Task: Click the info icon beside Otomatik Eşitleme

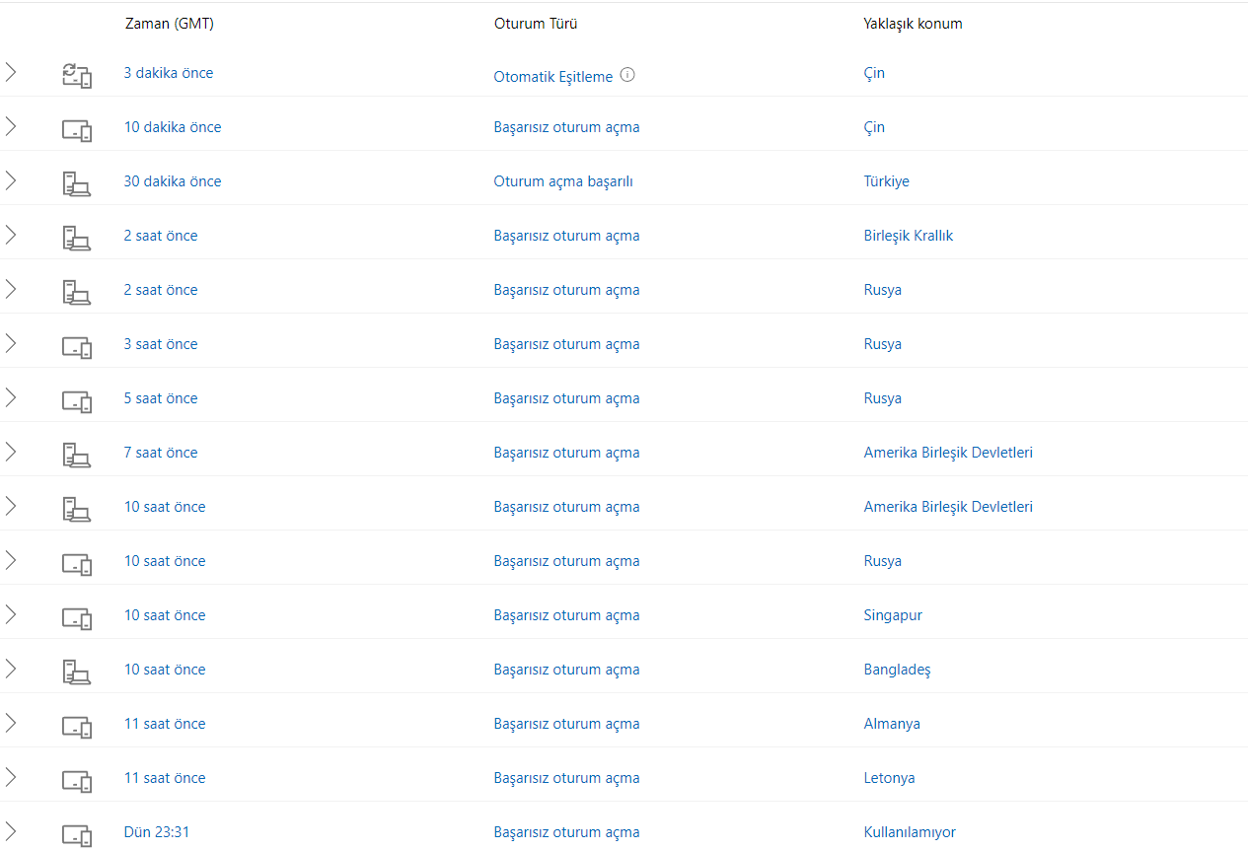Action: click(627, 75)
